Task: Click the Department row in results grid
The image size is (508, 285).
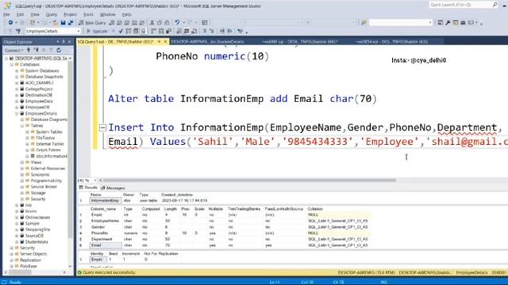Action: pos(224,239)
